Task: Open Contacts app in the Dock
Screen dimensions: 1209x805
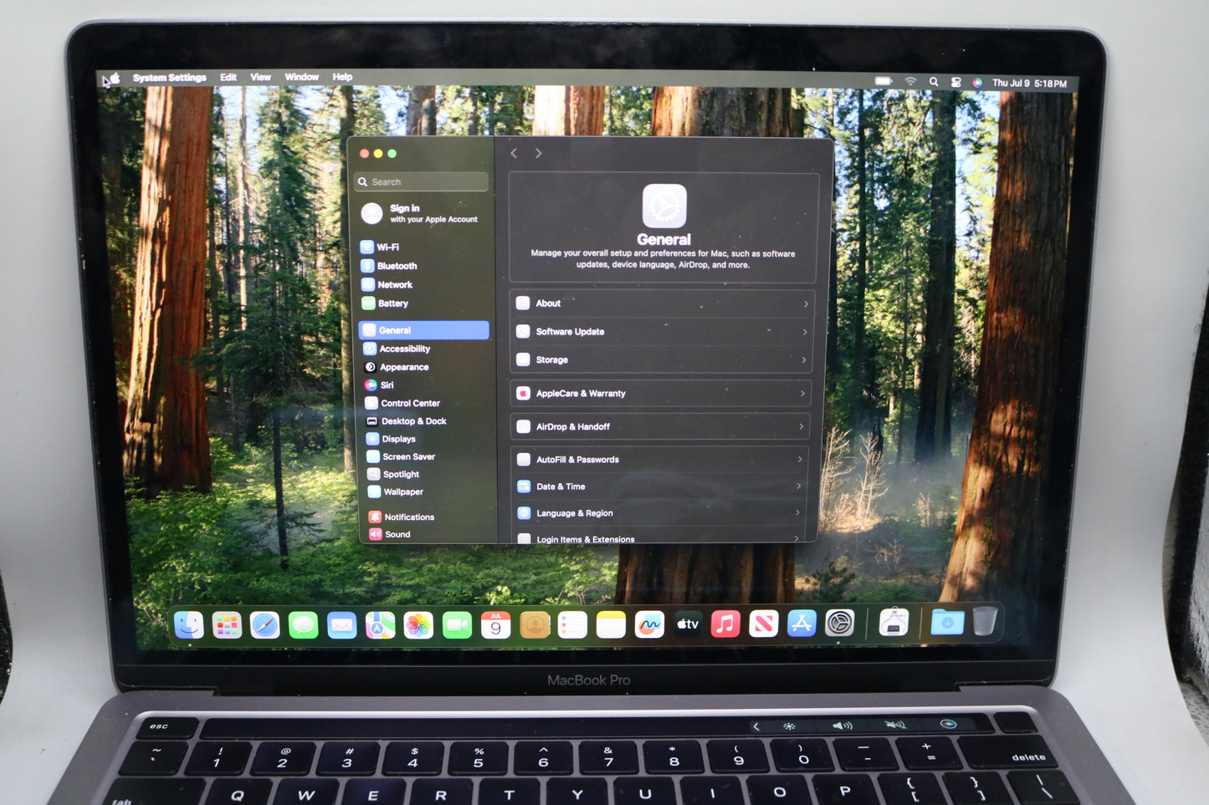Action: coord(535,624)
